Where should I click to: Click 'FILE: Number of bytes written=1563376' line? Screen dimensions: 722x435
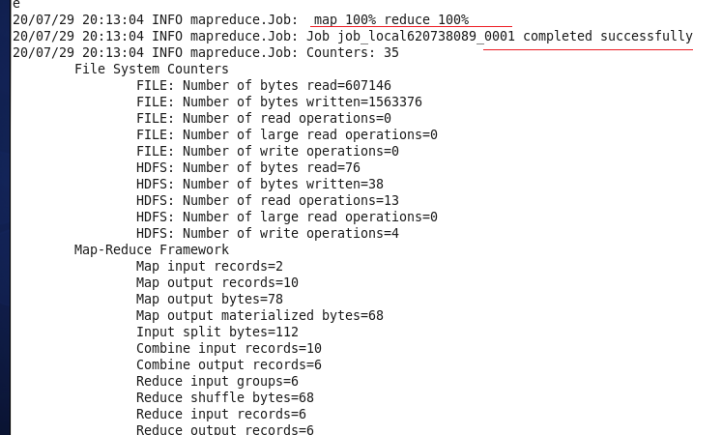pyautogui.click(x=278, y=101)
